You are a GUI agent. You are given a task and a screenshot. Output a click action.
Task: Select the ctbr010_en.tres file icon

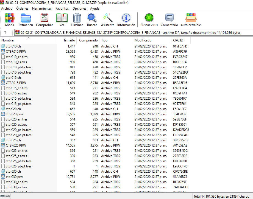tap(3, 57)
